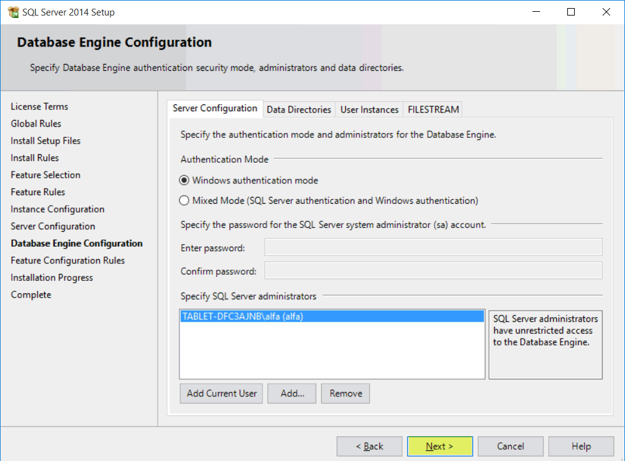This screenshot has height=461, width=625.
Task: Proceed with the Next button
Action: [x=440, y=446]
